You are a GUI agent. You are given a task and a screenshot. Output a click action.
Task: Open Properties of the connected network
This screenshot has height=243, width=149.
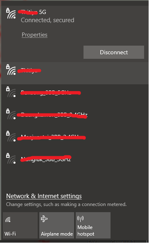[x=34, y=35]
